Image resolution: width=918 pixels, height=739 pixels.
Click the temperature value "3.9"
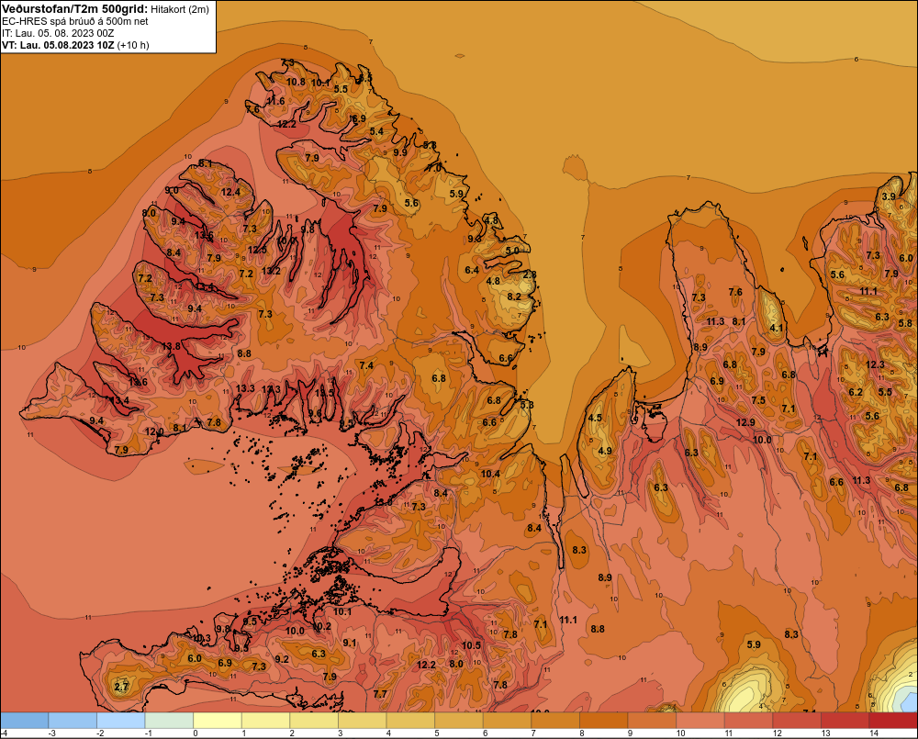point(889,196)
